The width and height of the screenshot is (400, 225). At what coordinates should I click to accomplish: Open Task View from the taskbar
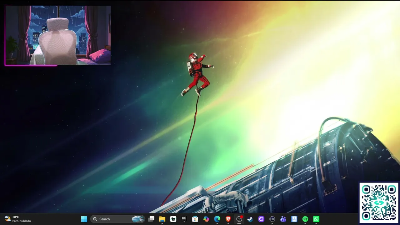151,219
